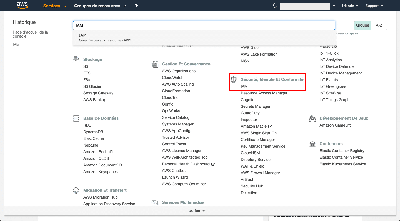400x221 pixels.
Task: Open S3 Glacier service
Action: (x=92, y=86)
